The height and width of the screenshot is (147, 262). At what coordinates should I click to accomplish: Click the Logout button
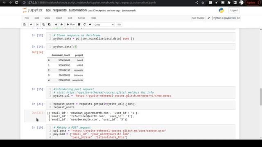click(x=234, y=10)
